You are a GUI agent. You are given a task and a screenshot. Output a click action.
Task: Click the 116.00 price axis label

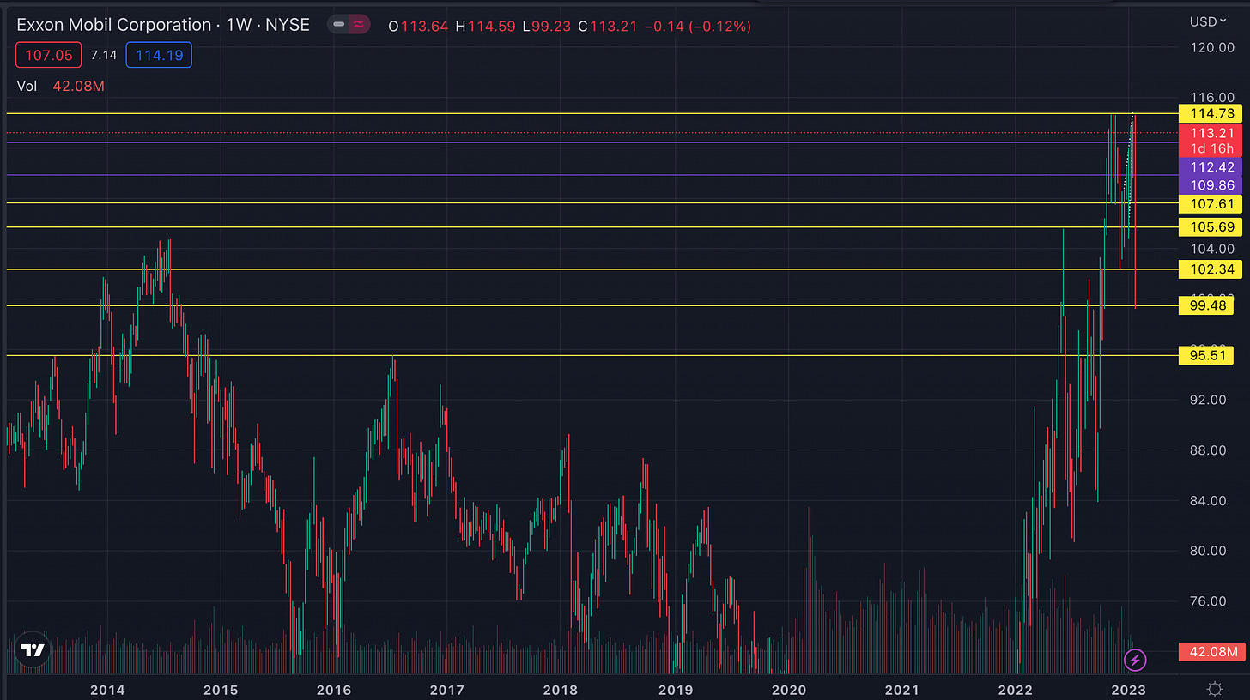tap(1211, 99)
